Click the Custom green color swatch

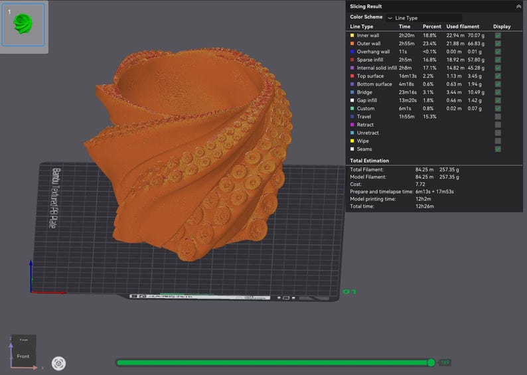[x=352, y=108]
